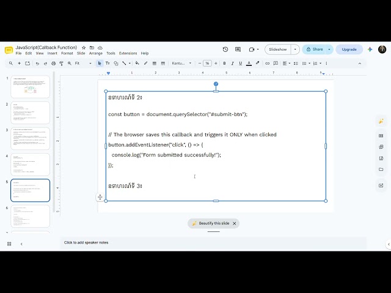Open the text color picker
391x293 pixels.
tap(249, 63)
